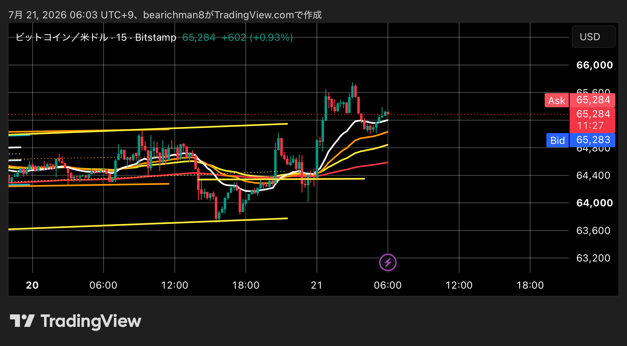
Task: Click the 63,200 price axis label
Action: (593, 258)
